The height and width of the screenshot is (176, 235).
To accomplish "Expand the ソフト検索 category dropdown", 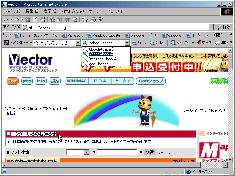I will [86, 152].
